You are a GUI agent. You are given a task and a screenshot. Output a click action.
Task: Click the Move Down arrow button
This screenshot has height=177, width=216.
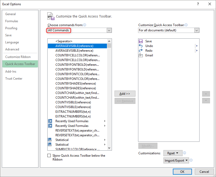(206, 101)
